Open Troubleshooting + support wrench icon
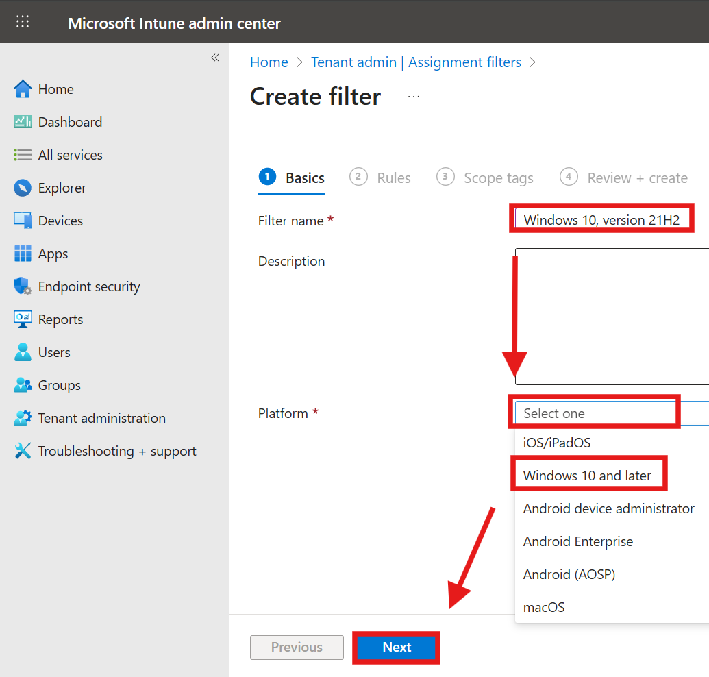The height and width of the screenshot is (677, 709). 23,451
